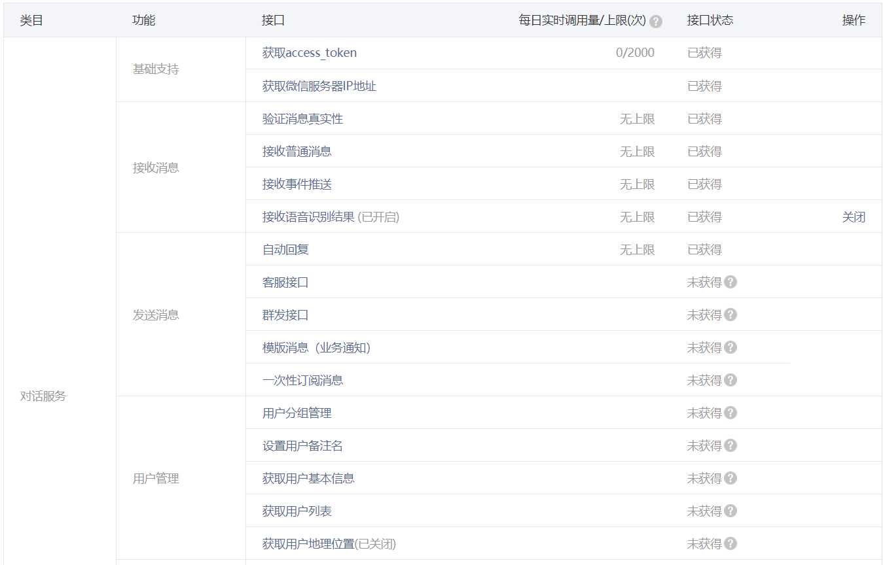This screenshot has width=883, height=565.
Task: Click the help icon beside 获取用户地理位置 status
Action: (731, 543)
